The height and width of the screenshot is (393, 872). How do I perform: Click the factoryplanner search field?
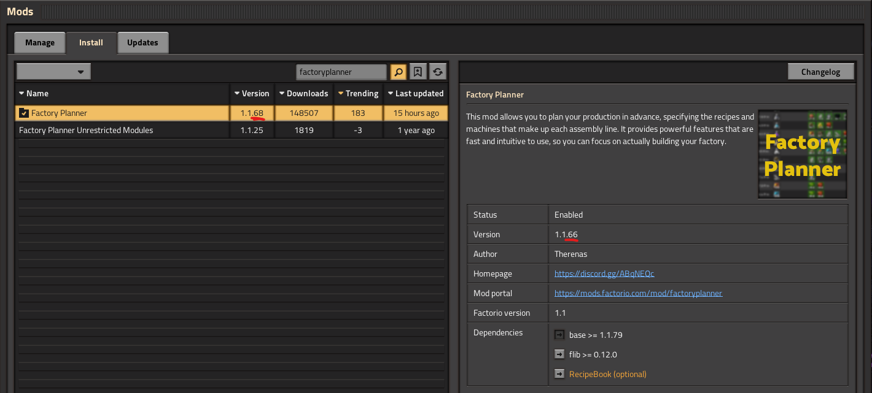[341, 72]
